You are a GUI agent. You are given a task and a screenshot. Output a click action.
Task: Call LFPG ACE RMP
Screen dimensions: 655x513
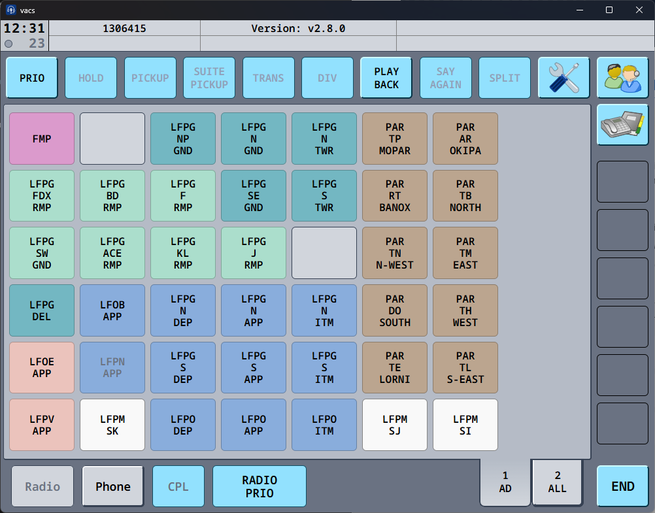112,253
